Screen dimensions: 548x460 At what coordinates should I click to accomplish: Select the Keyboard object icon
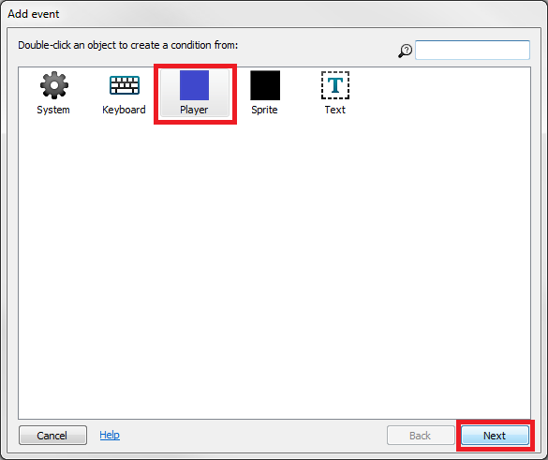(125, 85)
